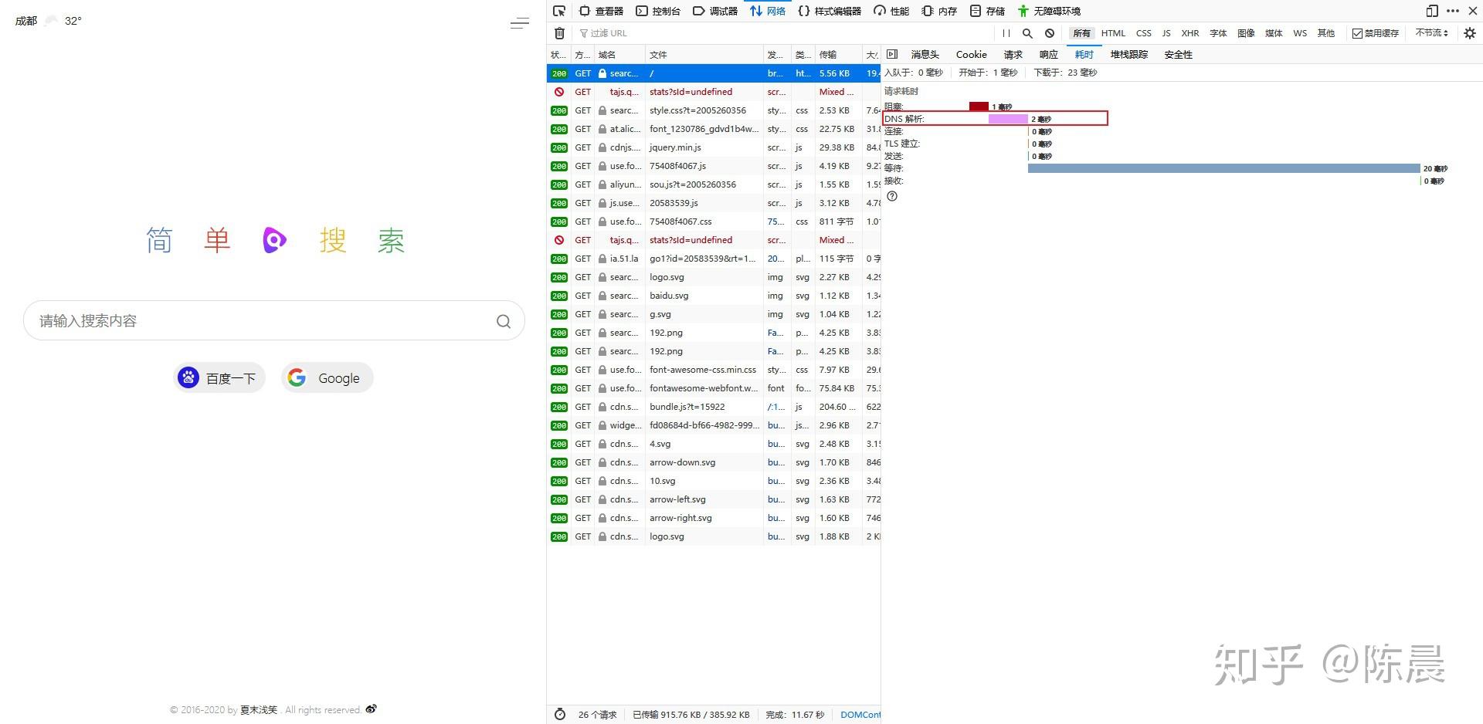Open the timing help question mark icon

(892, 196)
